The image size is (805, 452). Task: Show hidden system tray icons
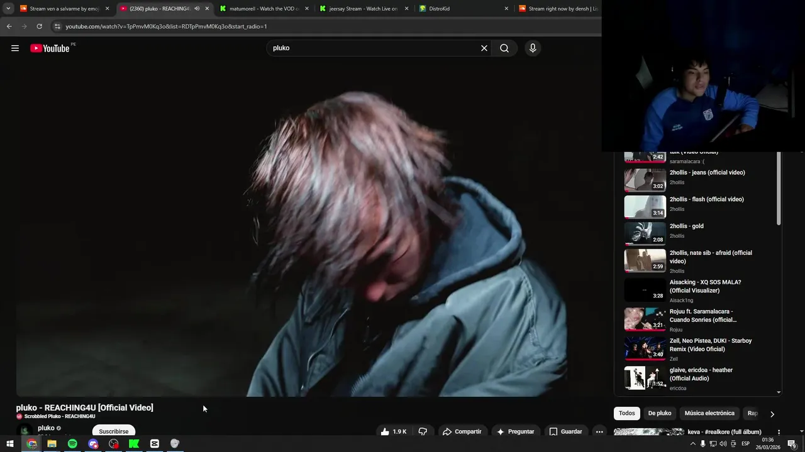[x=693, y=444]
